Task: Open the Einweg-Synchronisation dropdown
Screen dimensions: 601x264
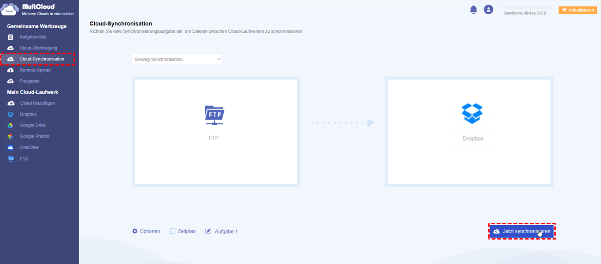Action: tap(177, 59)
